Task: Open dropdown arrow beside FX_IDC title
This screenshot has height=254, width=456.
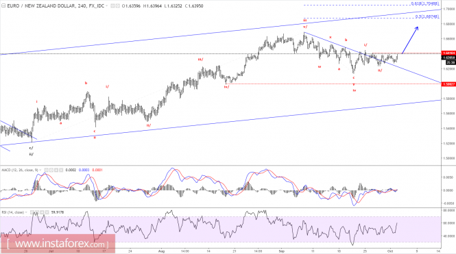Action: pos(107,5)
